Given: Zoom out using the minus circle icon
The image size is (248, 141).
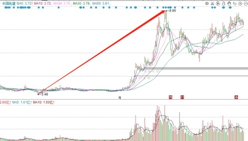Looking at the screenshot, I should point(246,3).
